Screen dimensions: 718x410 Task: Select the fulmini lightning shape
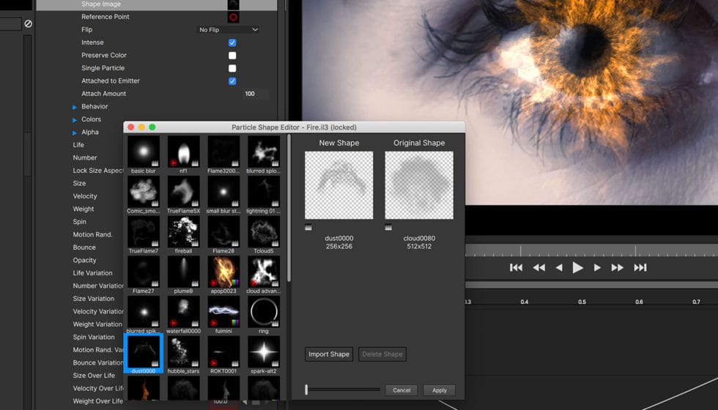223,312
